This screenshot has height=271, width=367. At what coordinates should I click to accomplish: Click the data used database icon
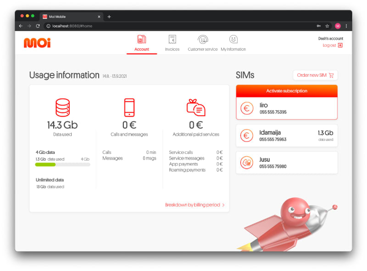click(x=62, y=108)
